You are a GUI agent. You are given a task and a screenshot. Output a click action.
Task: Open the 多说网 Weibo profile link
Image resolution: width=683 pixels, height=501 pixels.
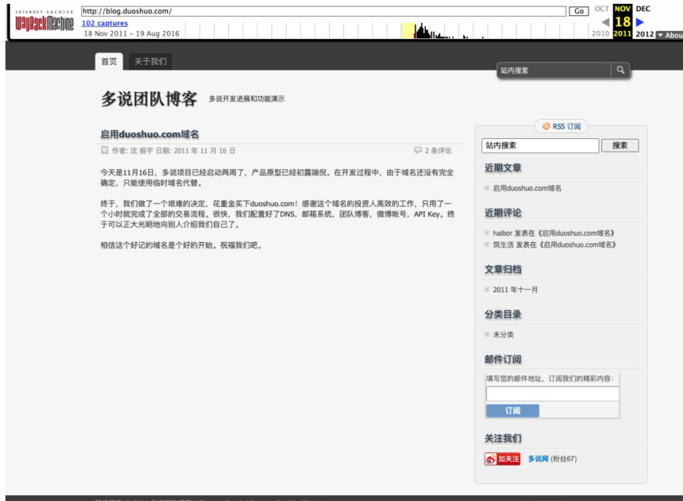coord(538,459)
